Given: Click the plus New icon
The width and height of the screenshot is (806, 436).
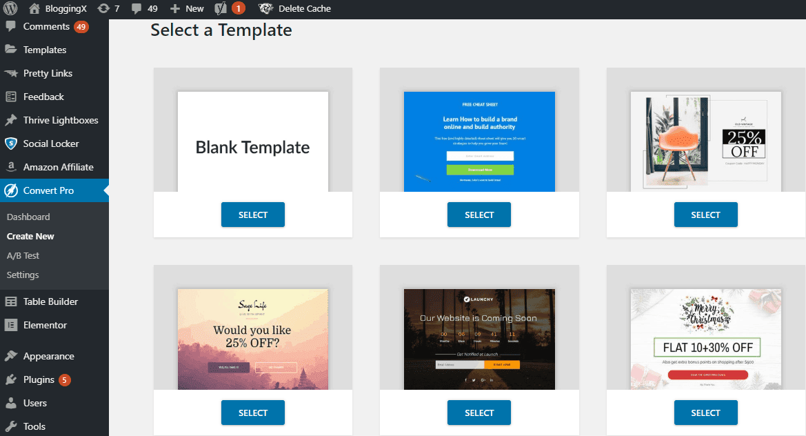Looking at the screenshot, I should click(x=174, y=9).
